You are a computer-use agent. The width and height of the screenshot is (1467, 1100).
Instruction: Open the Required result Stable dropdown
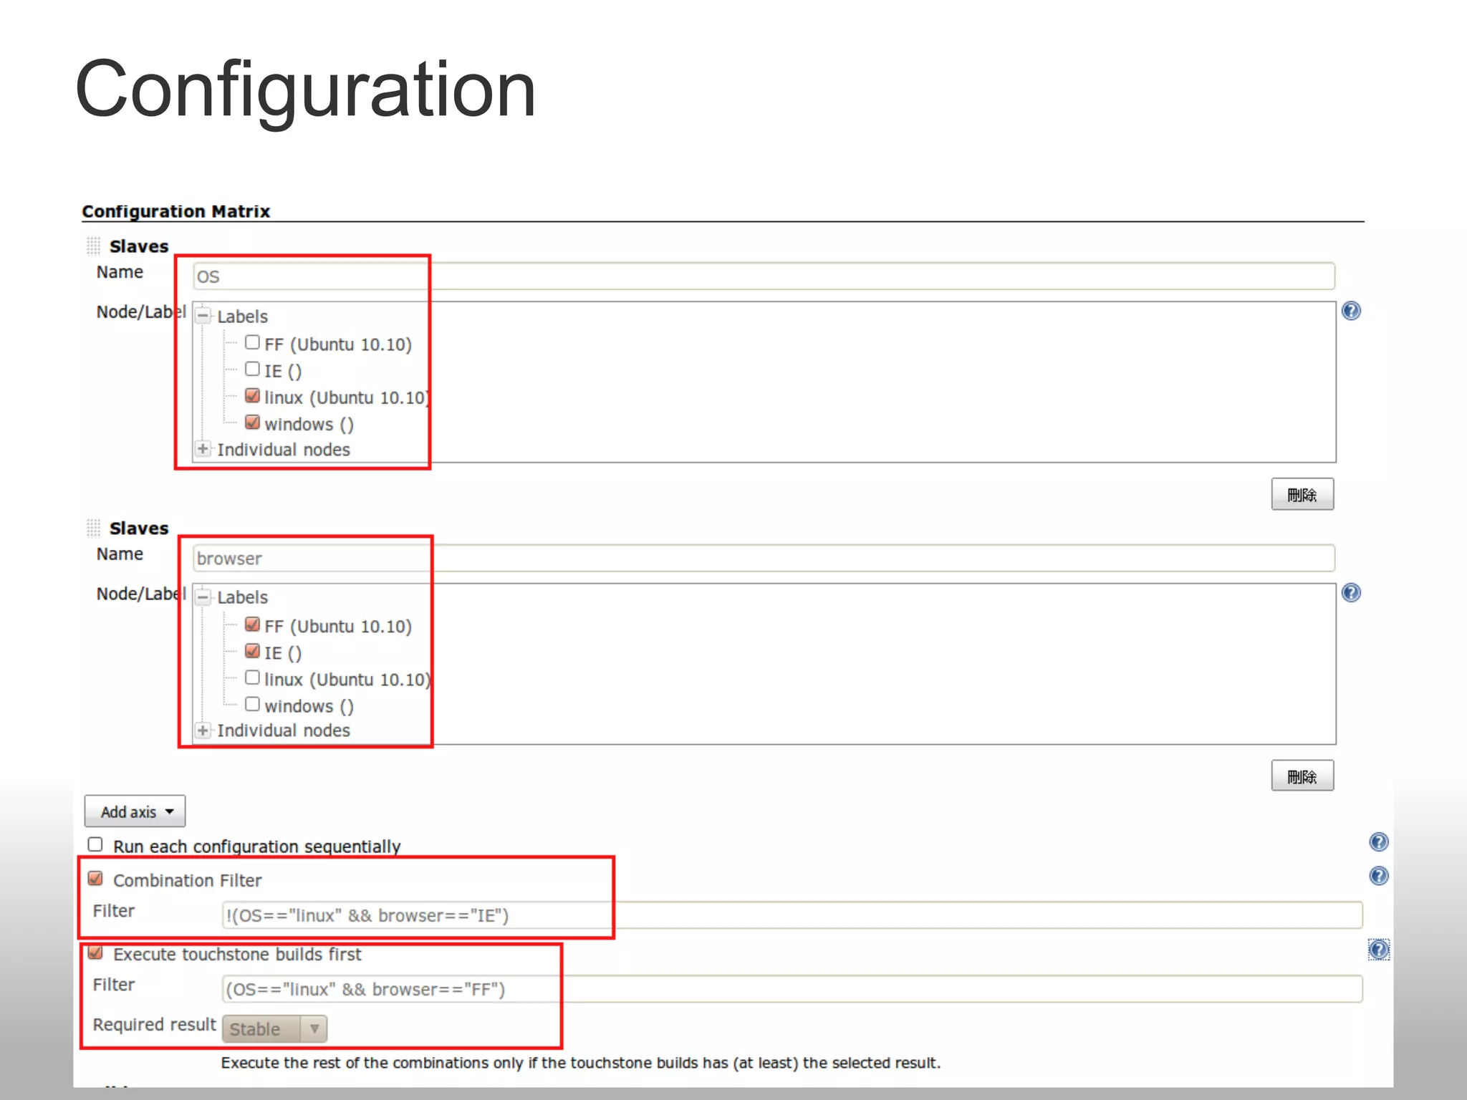click(275, 1029)
